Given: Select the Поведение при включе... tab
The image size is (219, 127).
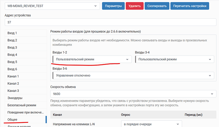Looking at the screenshot, I should (x=26, y=112).
